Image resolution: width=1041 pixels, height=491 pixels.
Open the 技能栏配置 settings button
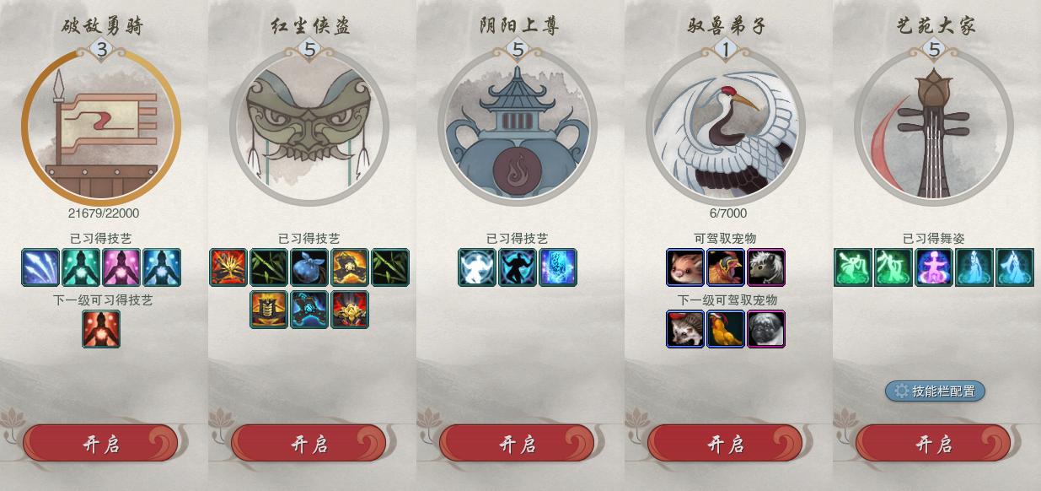935,391
